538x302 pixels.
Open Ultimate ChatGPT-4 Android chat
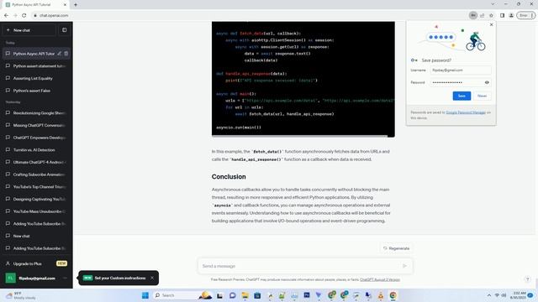(x=36, y=162)
